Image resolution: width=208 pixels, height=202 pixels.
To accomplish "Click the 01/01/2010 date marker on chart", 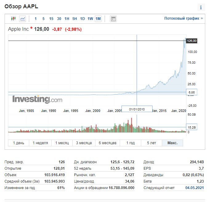I will click(137, 109).
